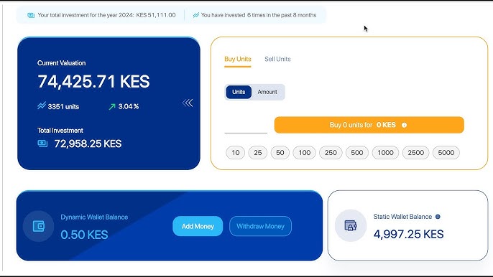Collapse the valuation card with double chevron
493x277 pixels.
click(x=188, y=103)
